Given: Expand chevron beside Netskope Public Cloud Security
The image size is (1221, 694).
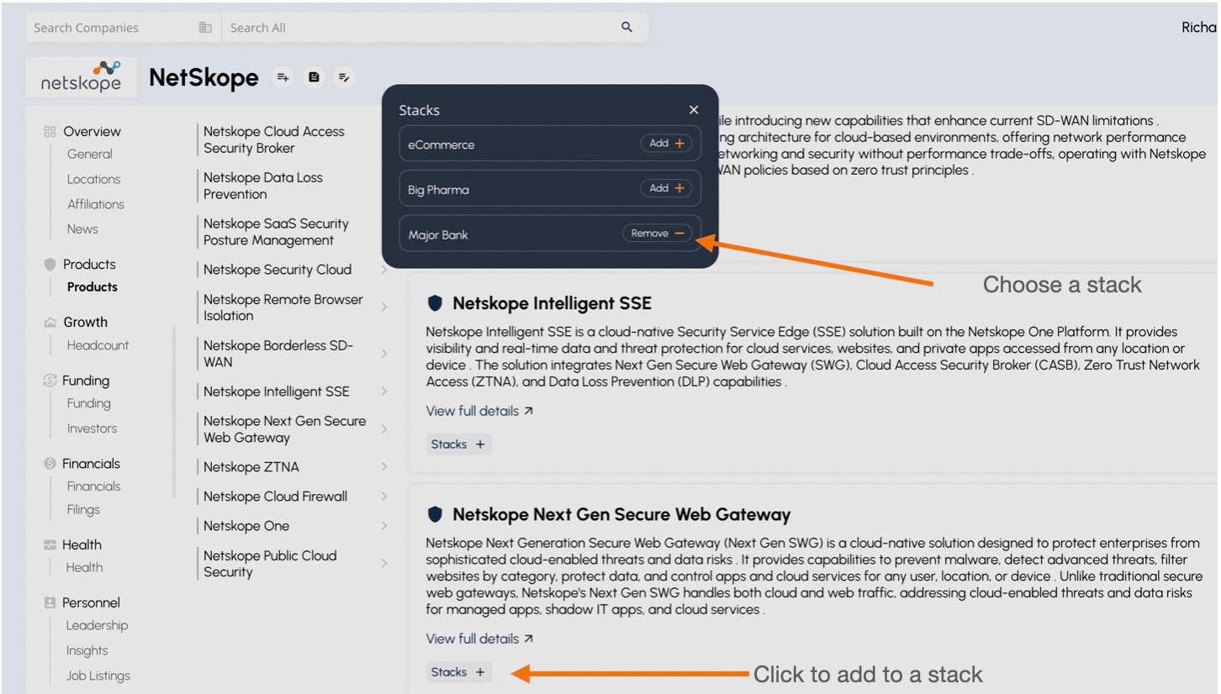Looking at the screenshot, I should [384, 564].
